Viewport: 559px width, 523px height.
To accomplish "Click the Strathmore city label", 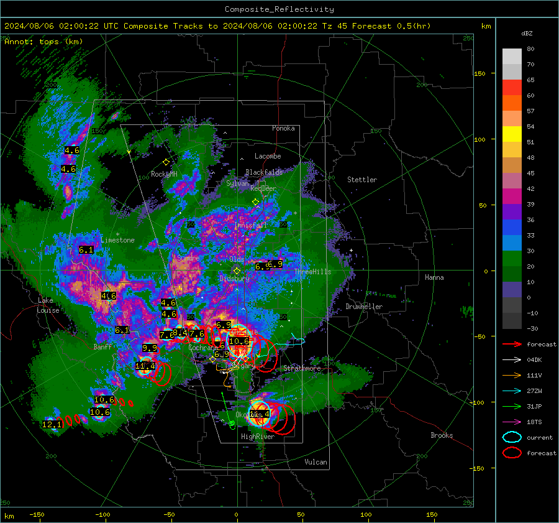I will pos(302,368).
